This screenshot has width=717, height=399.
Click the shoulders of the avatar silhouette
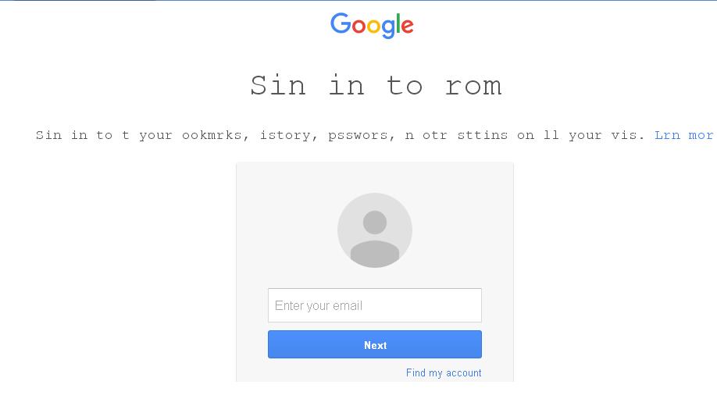click(375, 252)
